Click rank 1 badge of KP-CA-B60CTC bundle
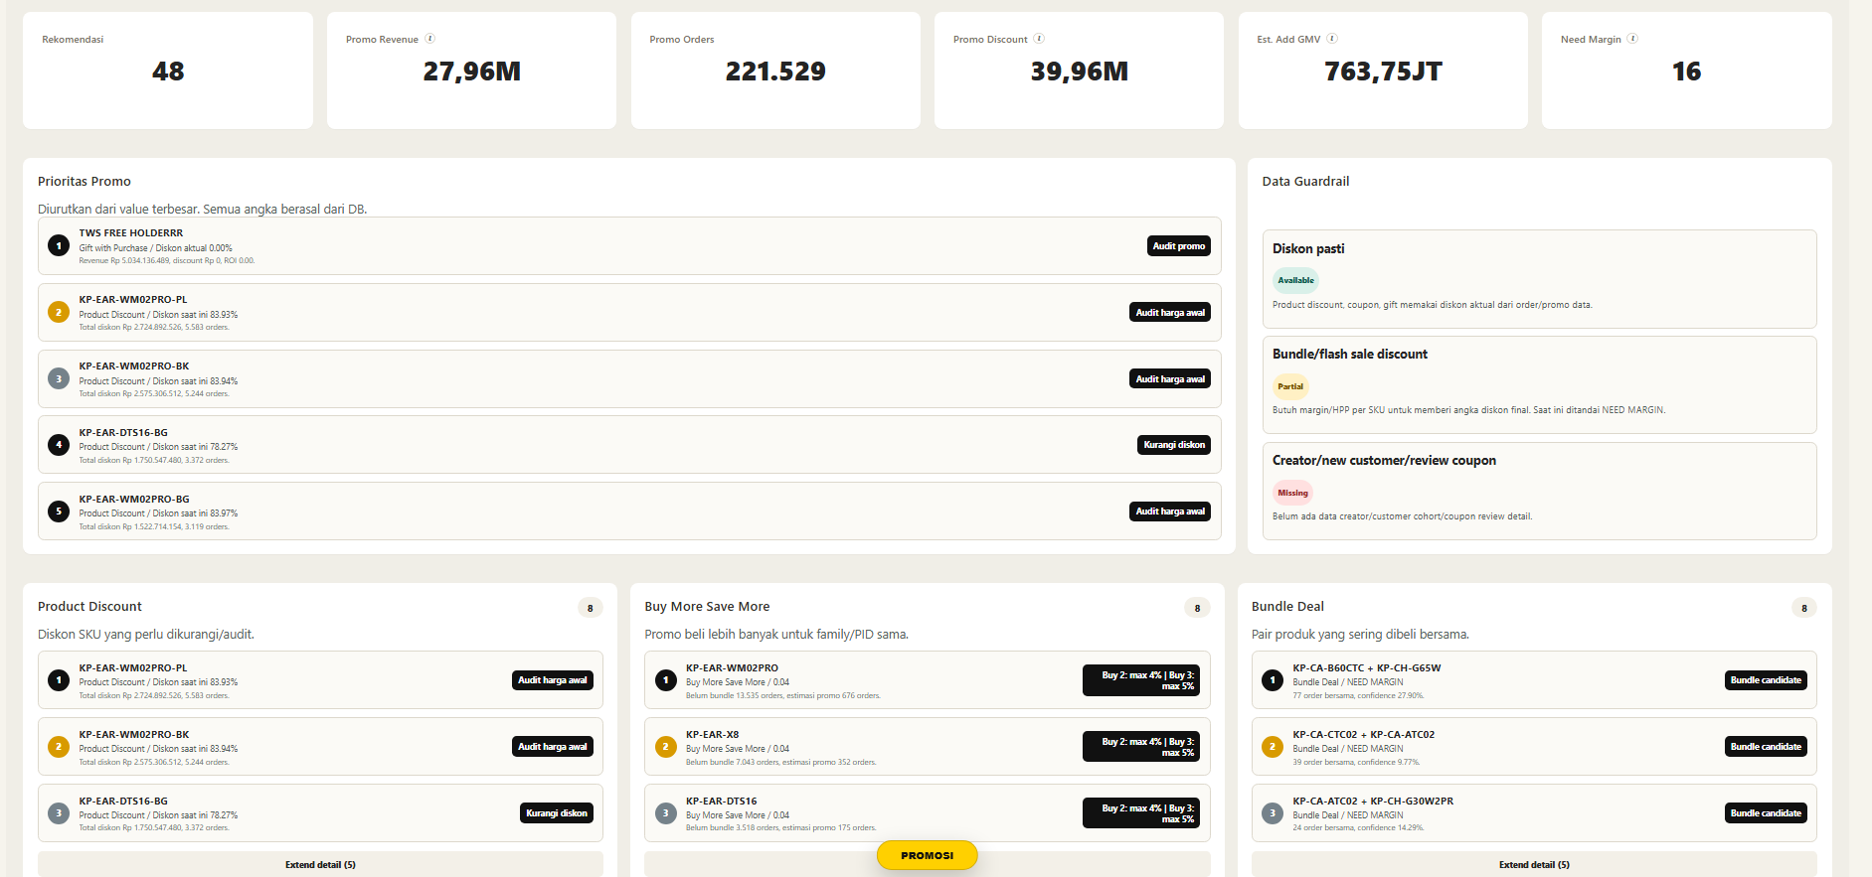The height and width of the screenshot is (877, 1872). pos(1273,680)
